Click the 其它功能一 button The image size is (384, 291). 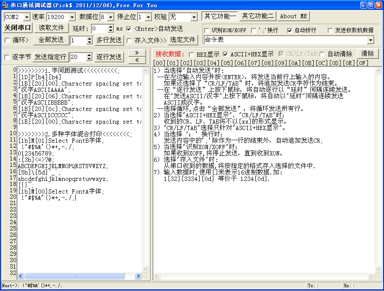[x=220, y=16]
